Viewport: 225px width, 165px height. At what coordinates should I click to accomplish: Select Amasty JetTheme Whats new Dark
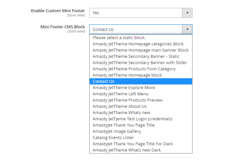127,150
